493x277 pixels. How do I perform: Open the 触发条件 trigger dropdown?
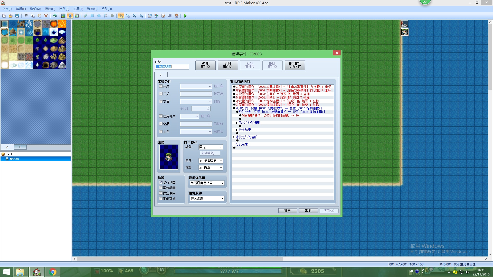[x=207, y=198]
